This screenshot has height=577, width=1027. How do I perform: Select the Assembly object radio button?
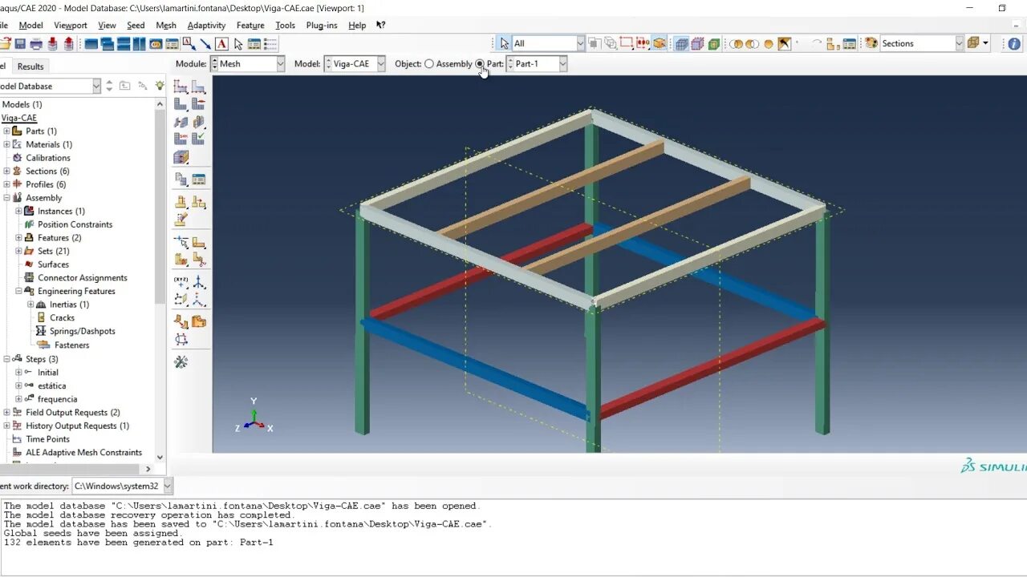tap(428, 64)
